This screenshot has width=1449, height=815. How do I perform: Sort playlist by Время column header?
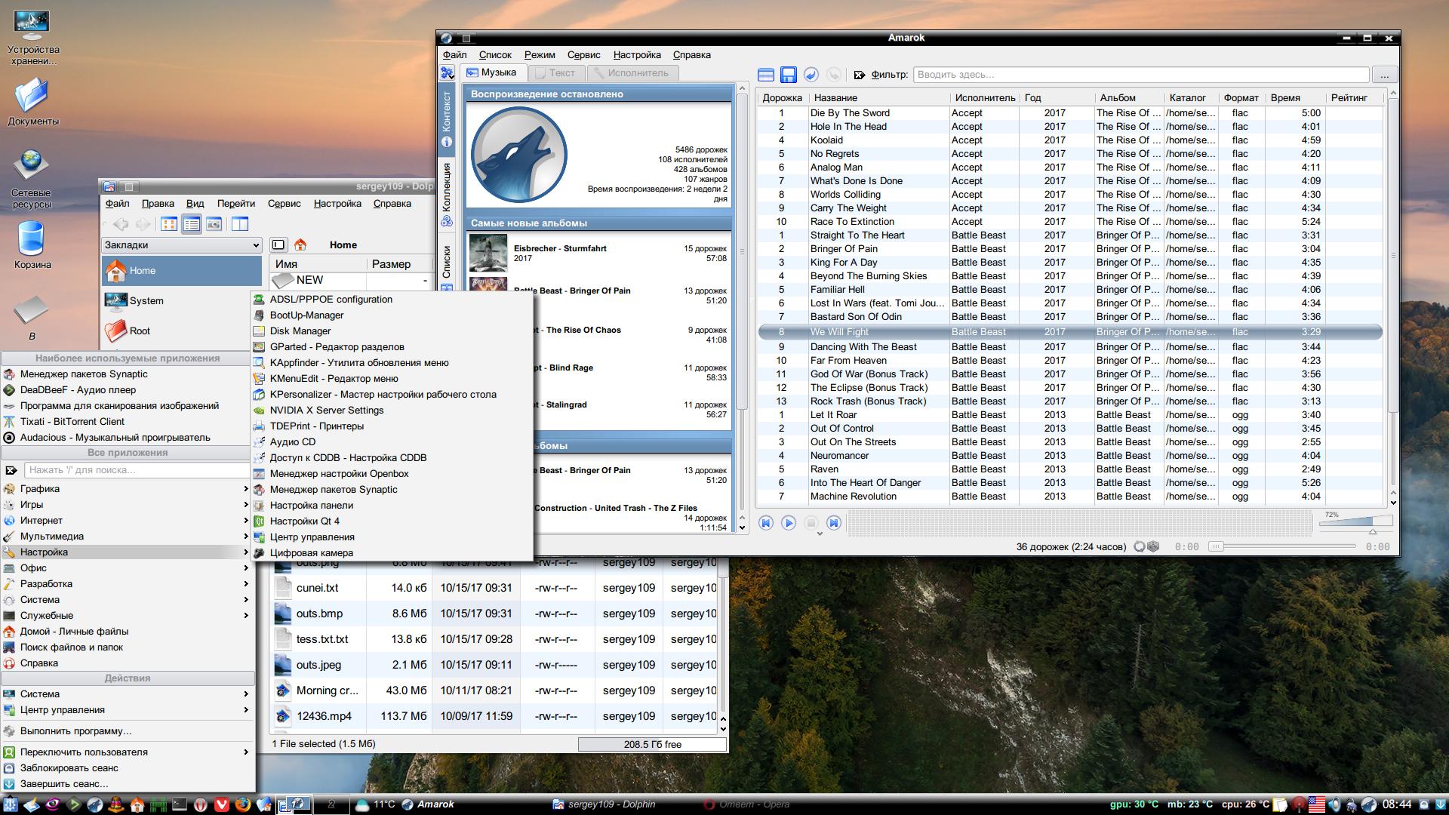click(x=1294, y=97)
